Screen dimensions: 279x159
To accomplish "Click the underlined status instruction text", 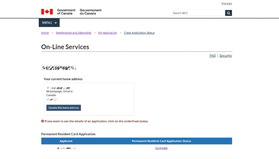I will (97, 121).
